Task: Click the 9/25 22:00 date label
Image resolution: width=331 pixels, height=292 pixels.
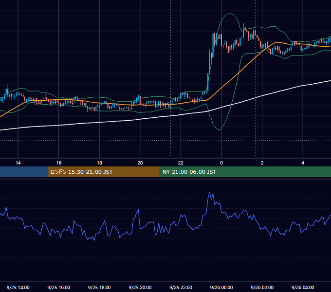Action: [x=181, y=287]
